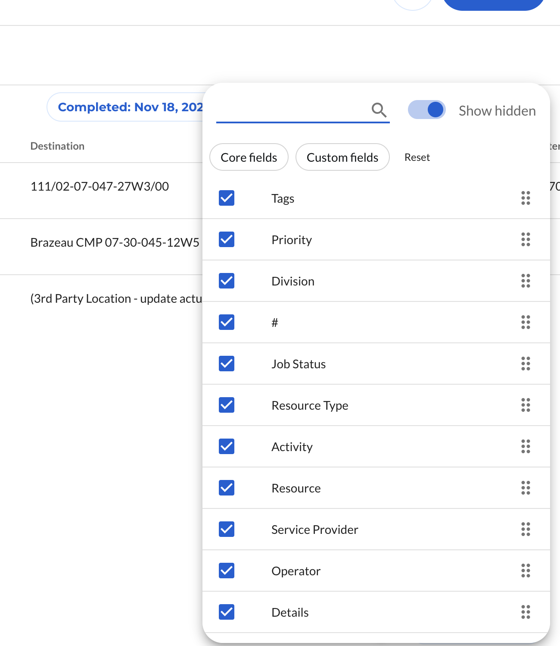The image size is (560, 646).
Task: Click the drag handle for Operator
Action: tap(526, 571)
